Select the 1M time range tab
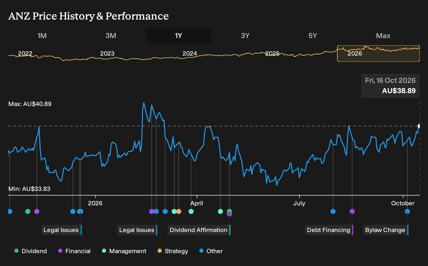Viewport: 428px width, 266px height. 42,36
